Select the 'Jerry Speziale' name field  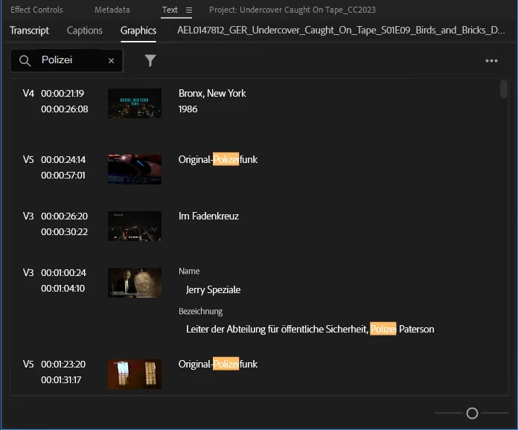(213, 290)
